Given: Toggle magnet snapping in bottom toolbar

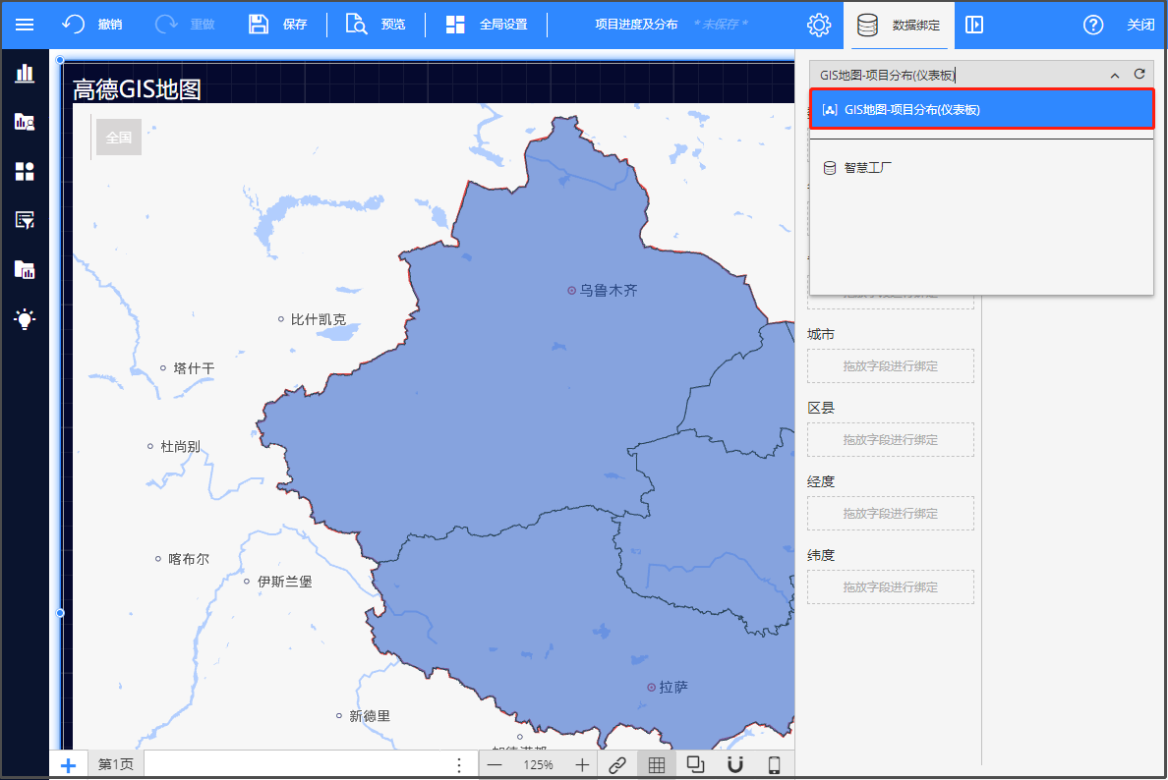Looking at the screenshot, I should [x=734, y=765].
